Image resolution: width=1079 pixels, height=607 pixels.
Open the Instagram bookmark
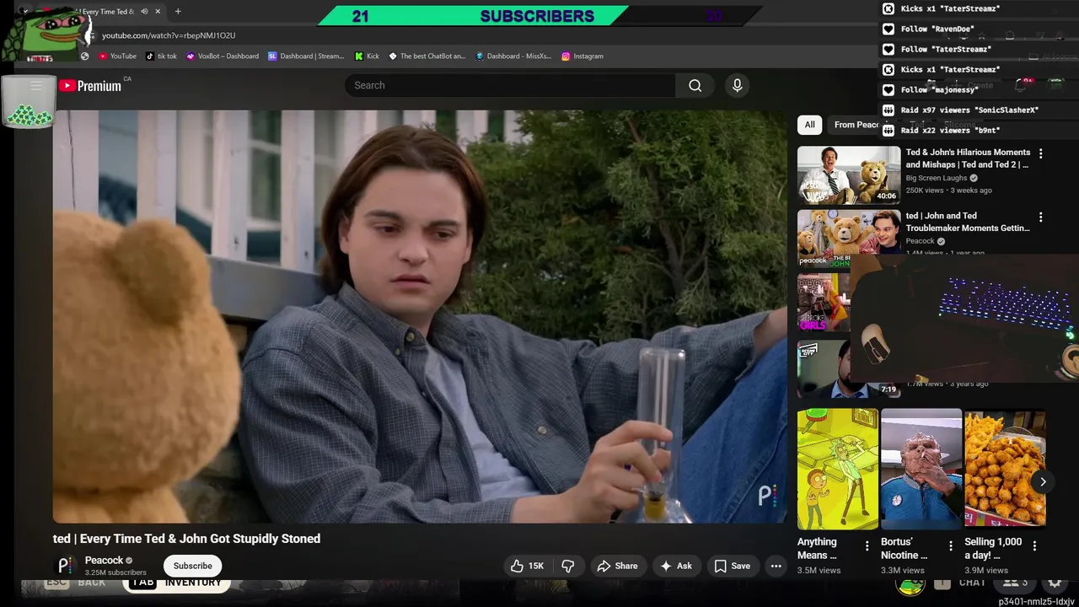point(582,56)
